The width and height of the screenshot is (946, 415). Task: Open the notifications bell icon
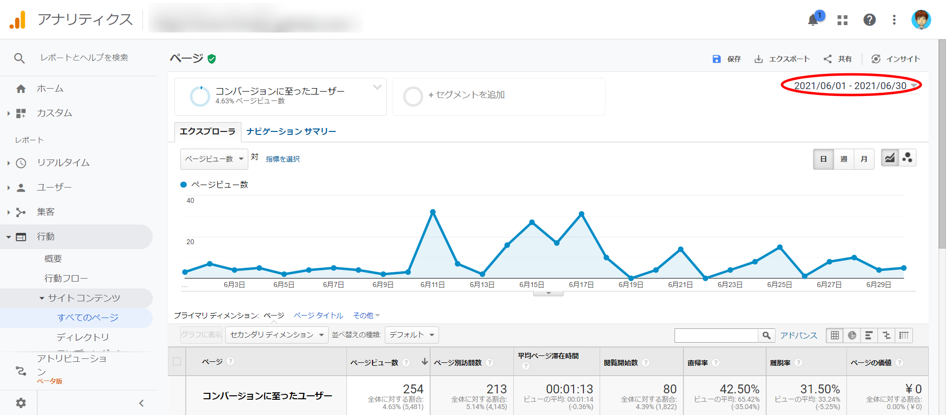tap(813, 20)
